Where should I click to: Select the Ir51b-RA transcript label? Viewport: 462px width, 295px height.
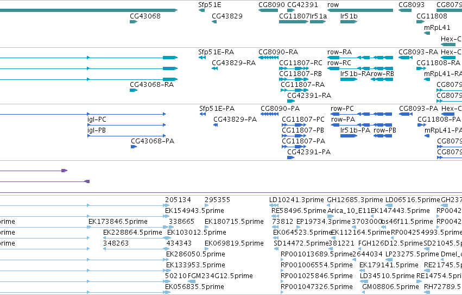[x=355, y=74]
